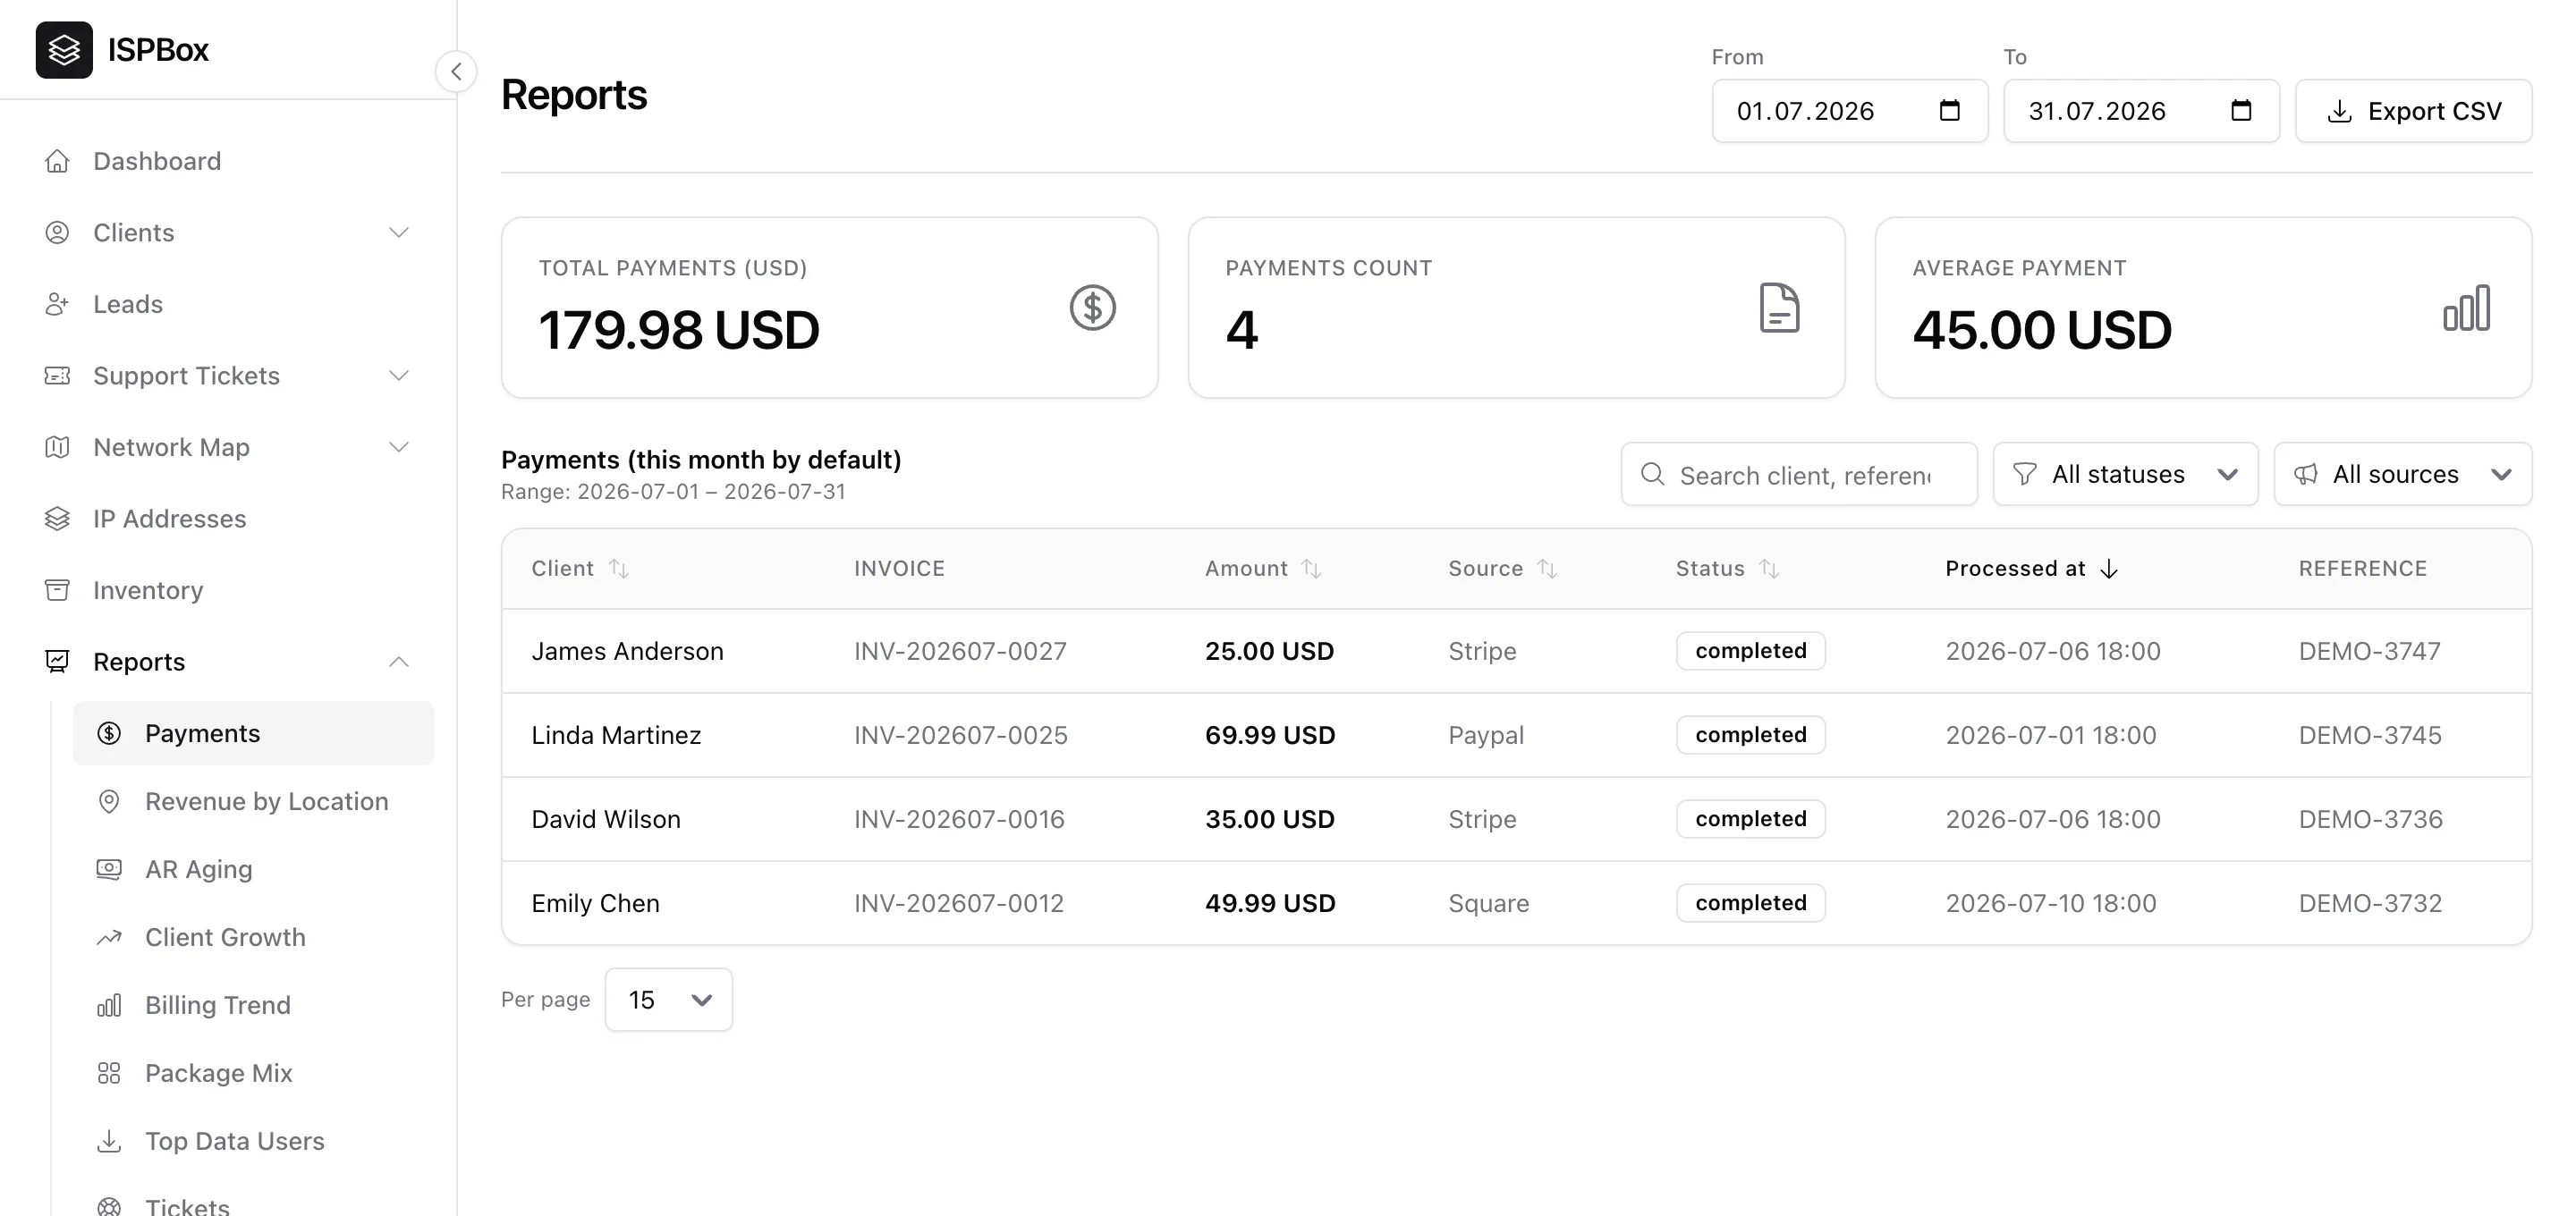Open the From date calendar picker
Image resolution: width=2576 pixels, height=1216 pixels.
click(x=1949, y=110)
